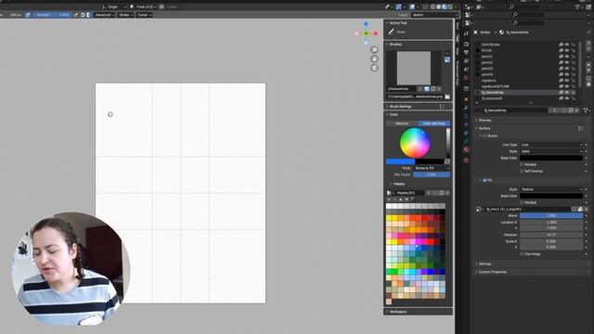The height and width of the screenshot is (334, 594).
Task: Toggle camera view gizmo icon in viewport
Action: click(x=374, y=68)
